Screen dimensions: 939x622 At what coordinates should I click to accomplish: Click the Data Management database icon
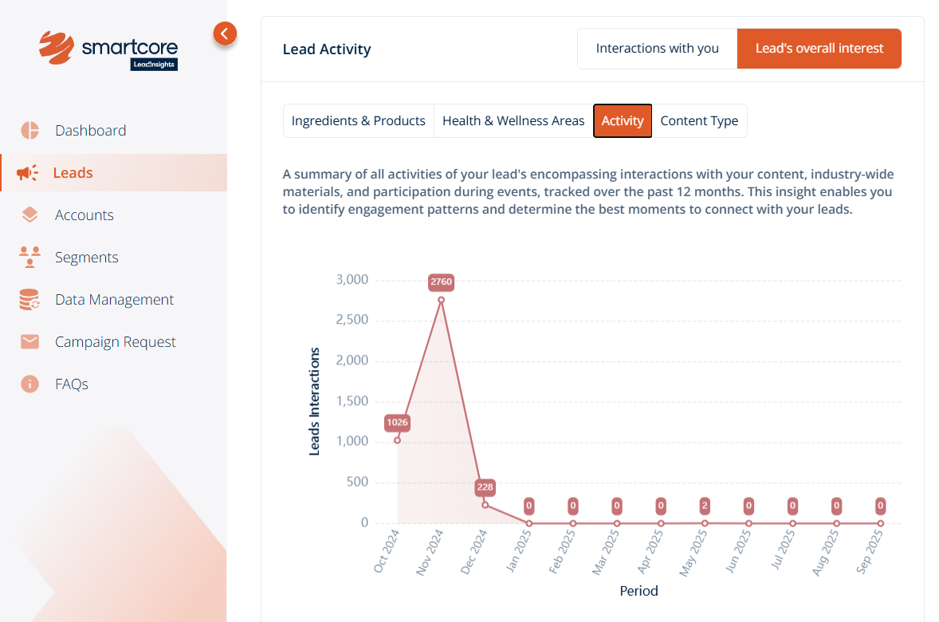(x=29, y=300)
